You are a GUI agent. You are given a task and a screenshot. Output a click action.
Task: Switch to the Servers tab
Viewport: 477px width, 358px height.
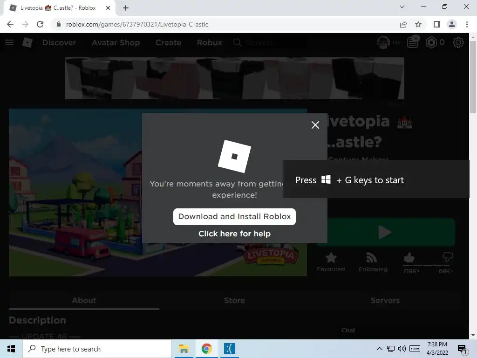point(385,301)
